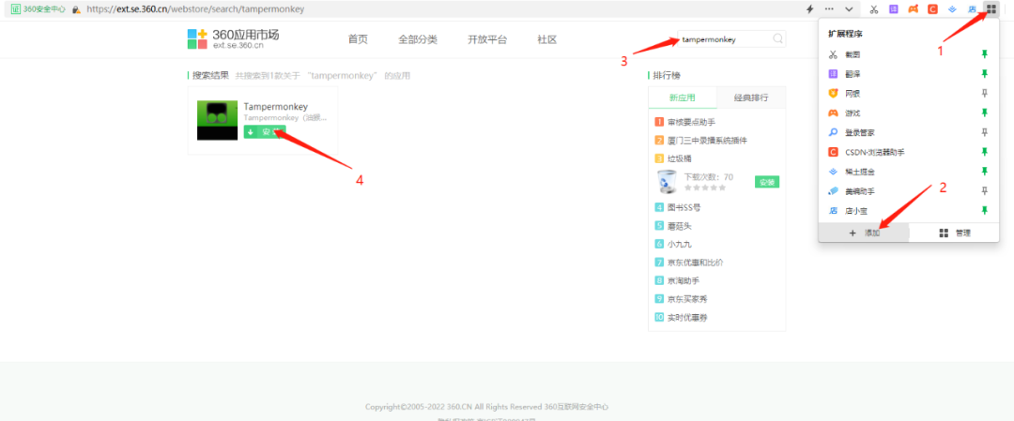This screenshot has height=421, width=1014.
Task: Open the 首页 navigation tab
Action: tap(358, 39)
